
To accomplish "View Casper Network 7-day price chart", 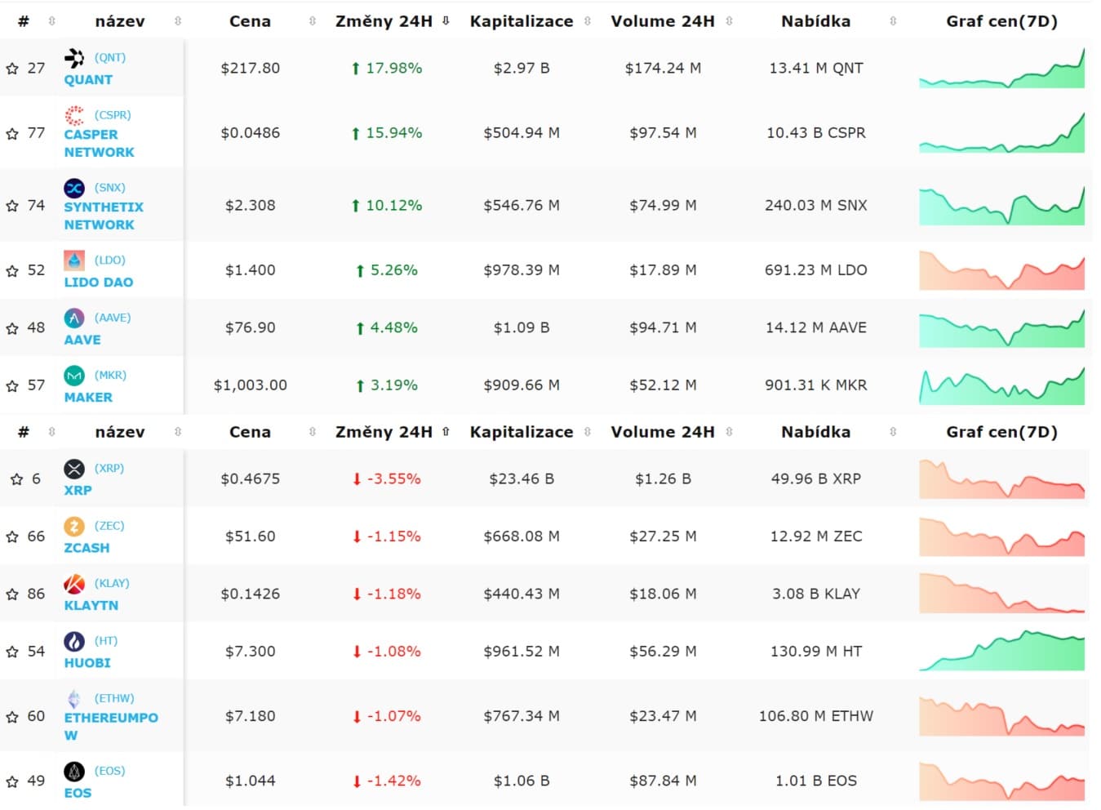I will [x=1001, y=132].
